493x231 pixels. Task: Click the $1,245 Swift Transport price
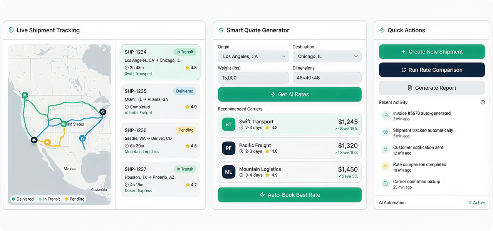pos(348,122)
